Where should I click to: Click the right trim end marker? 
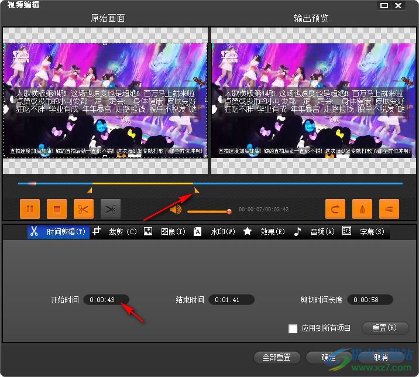pos(197,190)
